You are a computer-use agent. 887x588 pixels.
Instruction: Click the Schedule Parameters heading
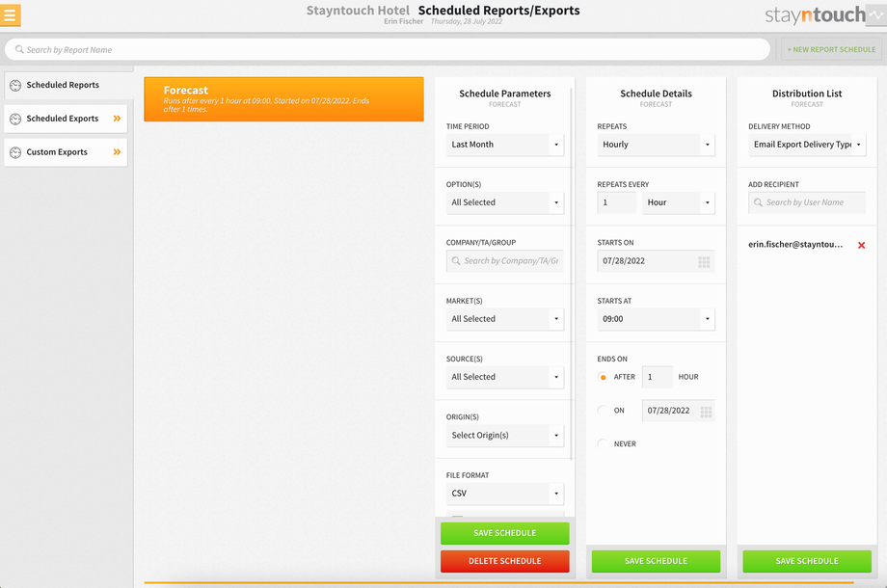coord(505,94)
